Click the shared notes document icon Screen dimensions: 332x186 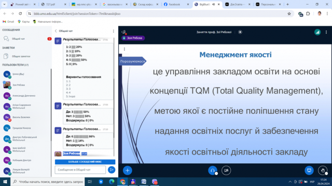click(x=6, y=56)
